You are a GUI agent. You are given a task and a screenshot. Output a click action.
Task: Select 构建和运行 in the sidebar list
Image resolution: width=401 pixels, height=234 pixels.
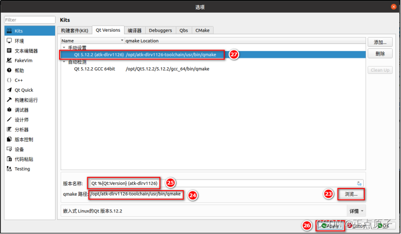pyautogui.click(x=29, y=100)
